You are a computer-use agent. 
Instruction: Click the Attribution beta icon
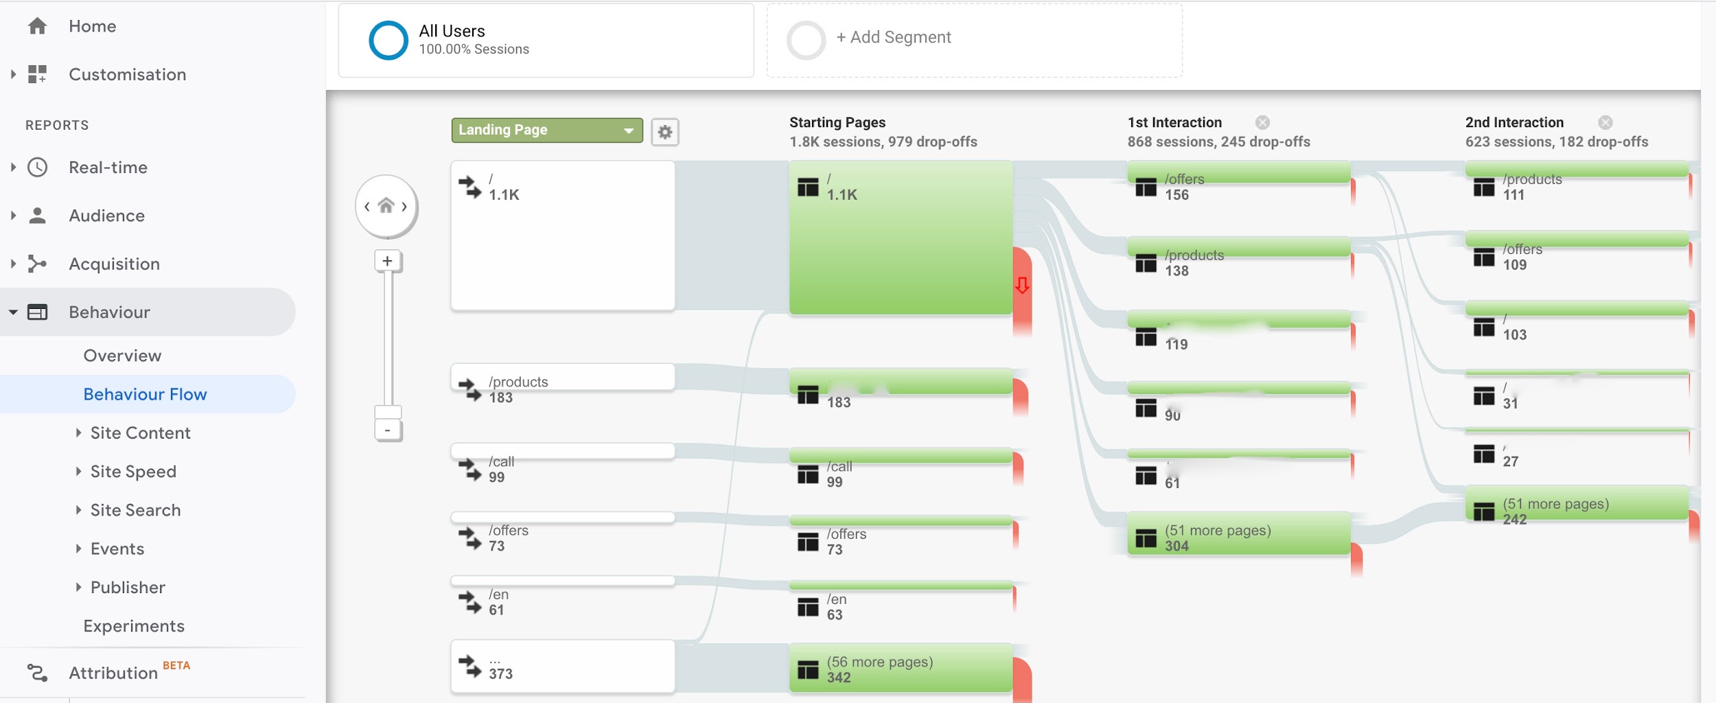37,673
